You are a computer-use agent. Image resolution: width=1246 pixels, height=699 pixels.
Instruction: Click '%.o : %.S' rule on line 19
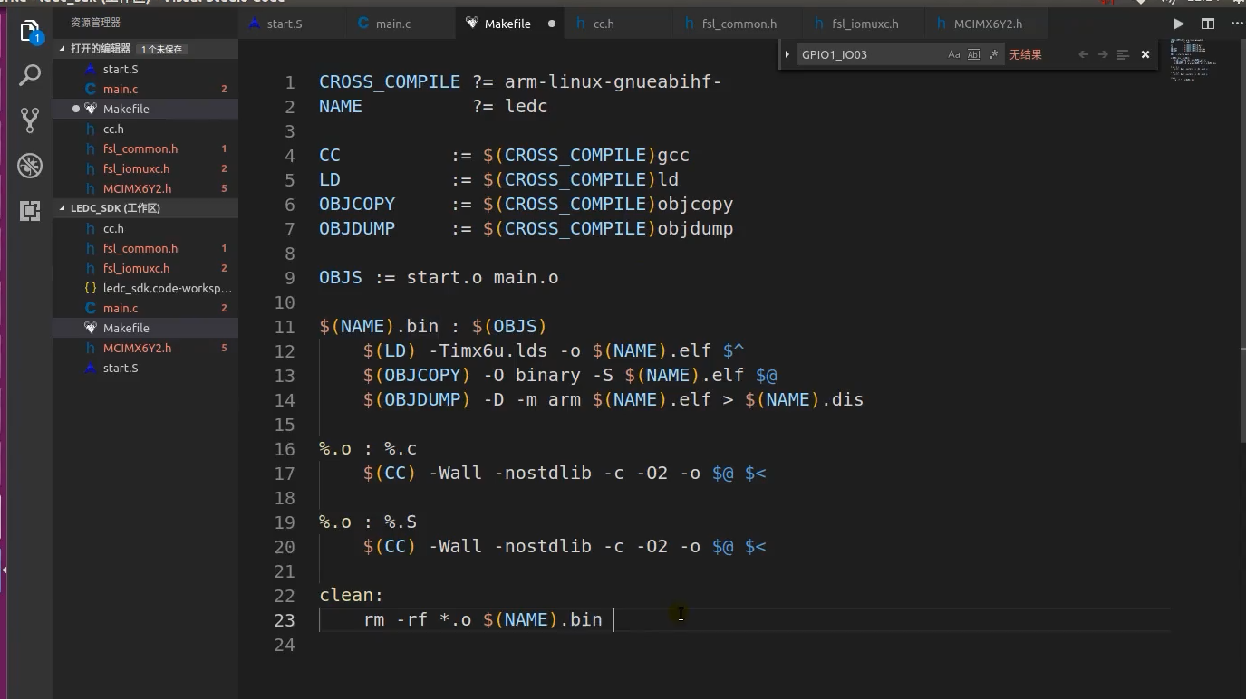pos(368,522)
